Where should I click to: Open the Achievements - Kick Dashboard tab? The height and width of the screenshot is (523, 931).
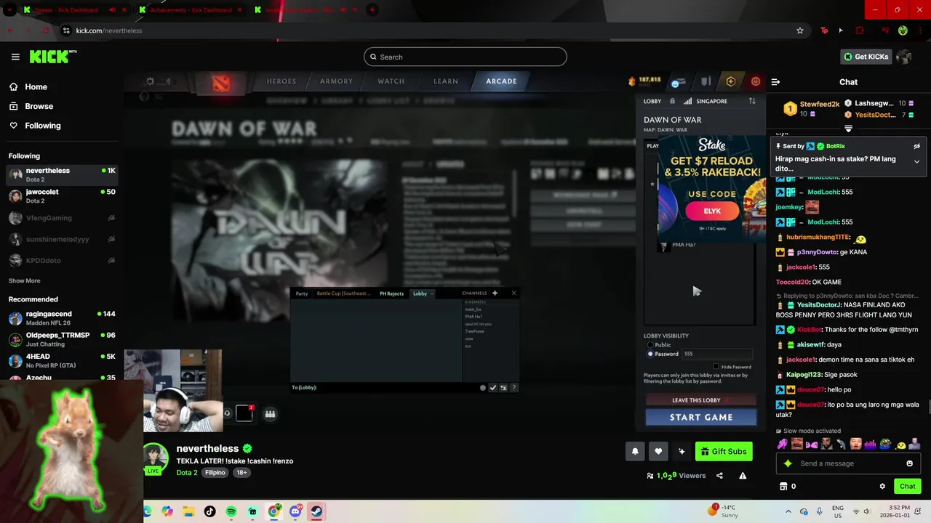(191, 10)
